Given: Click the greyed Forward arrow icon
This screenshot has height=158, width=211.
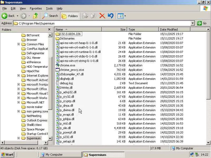Looking at the screenshot, I should (x=23, y=16).
